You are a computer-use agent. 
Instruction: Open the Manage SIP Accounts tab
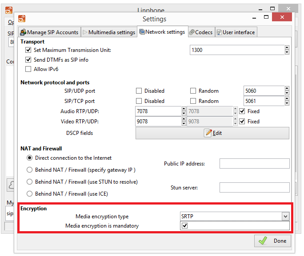[x=49, y=32]
